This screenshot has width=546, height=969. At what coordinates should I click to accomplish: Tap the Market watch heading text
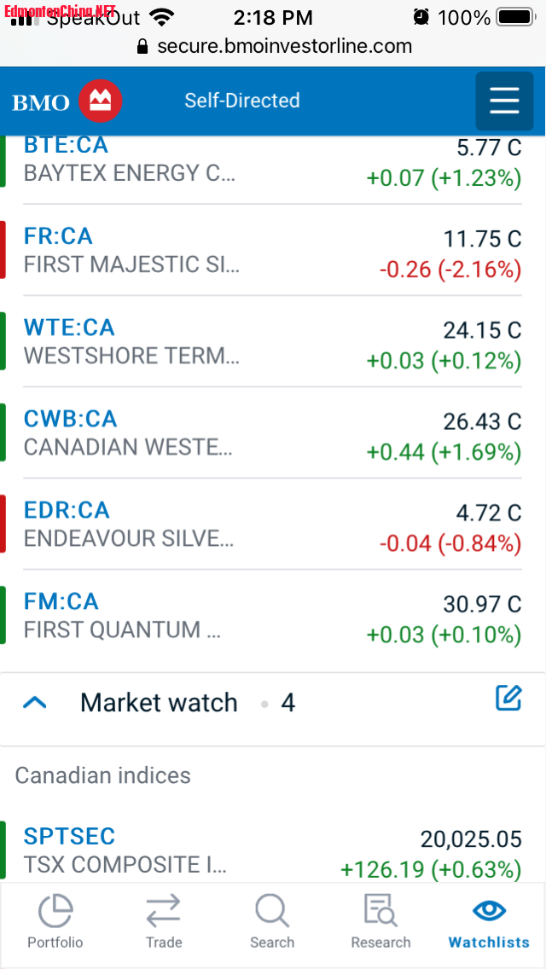159,703
